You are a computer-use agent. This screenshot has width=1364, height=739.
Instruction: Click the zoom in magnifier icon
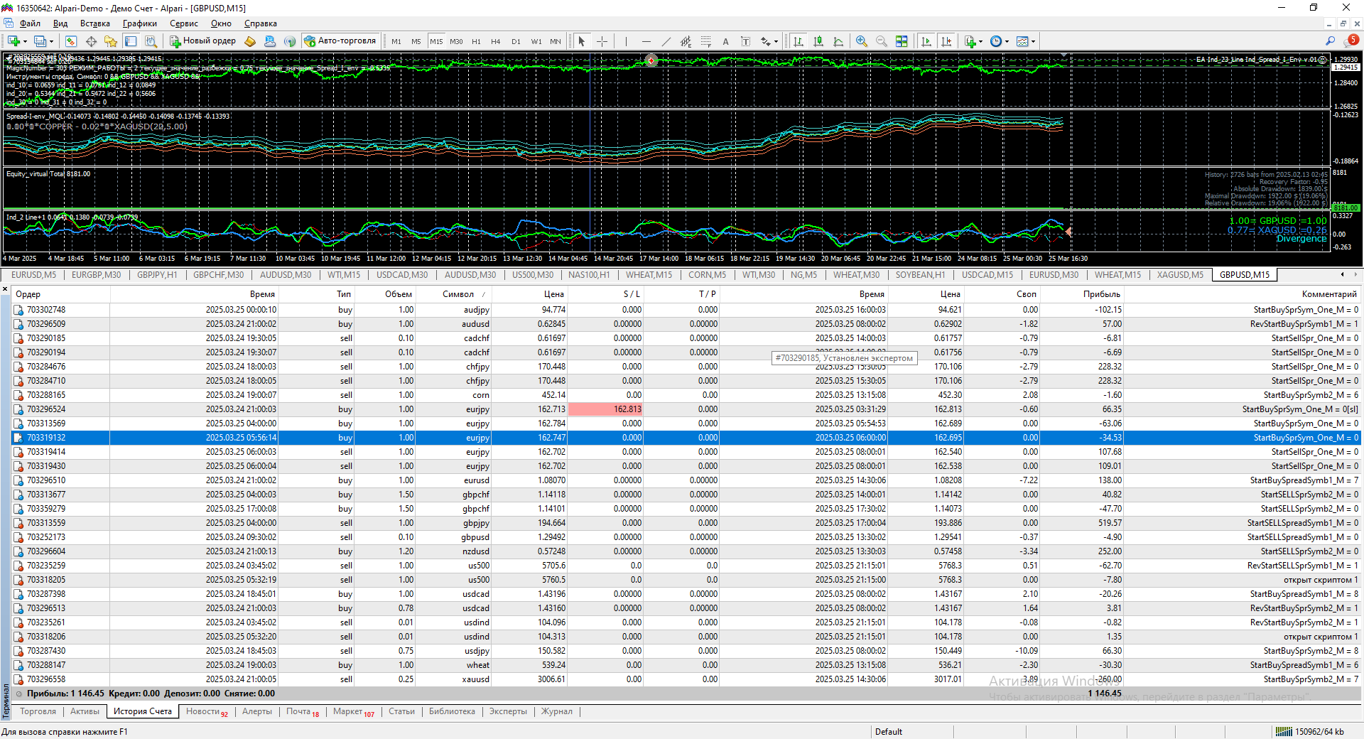tap(861, 41)
